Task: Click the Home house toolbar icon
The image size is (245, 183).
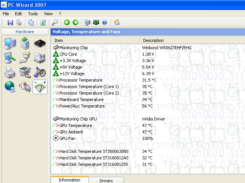Action: point(117,22)
